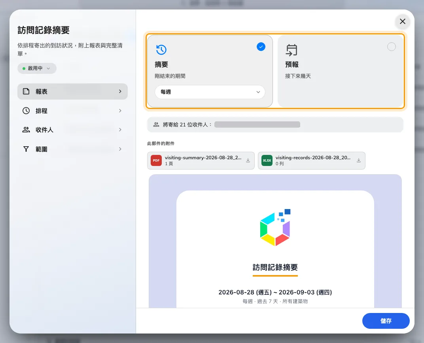
Task: Open the 啟用中 status dropdown
Action: [37, 68]
